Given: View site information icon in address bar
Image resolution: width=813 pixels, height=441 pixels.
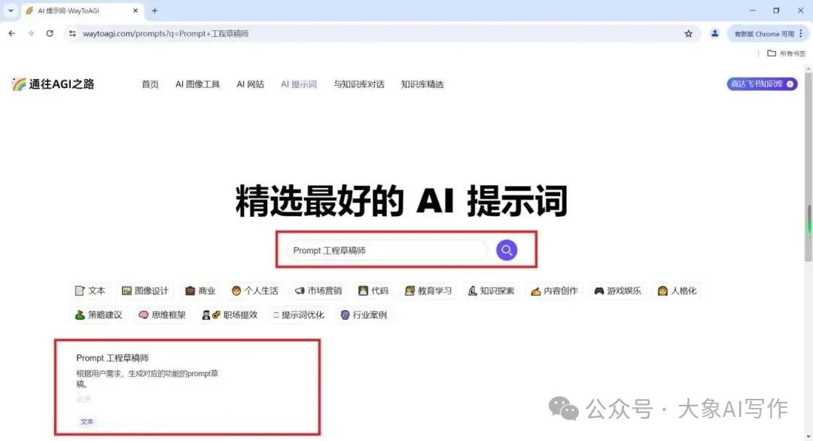Looking at the screenshot, I should [72, 34].
